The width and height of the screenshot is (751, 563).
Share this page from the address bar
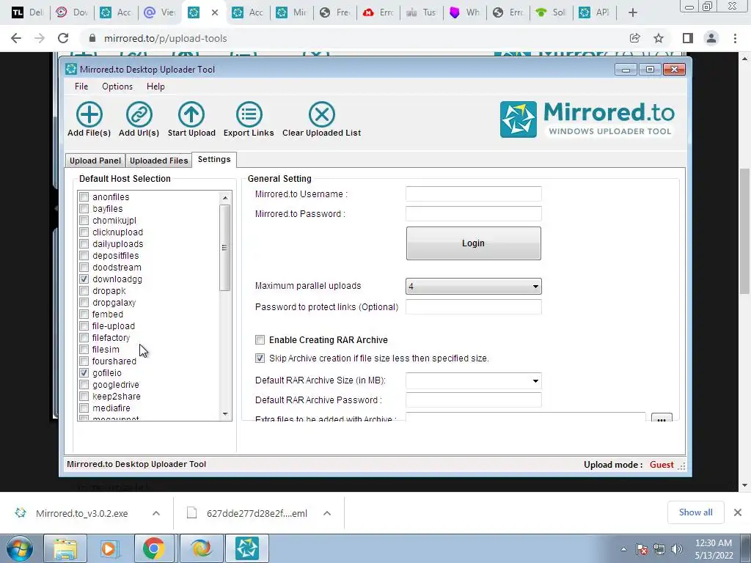pyautogui.click(x=635, y=38)
